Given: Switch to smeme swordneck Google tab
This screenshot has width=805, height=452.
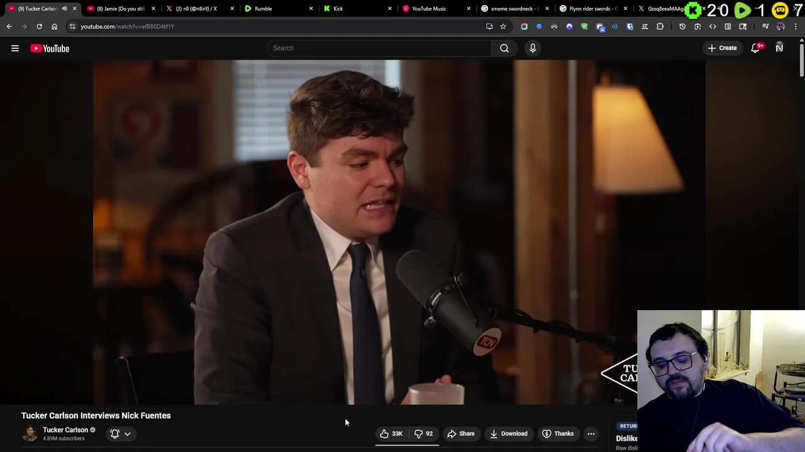Looking at the screenshot, I should point(514,9).
